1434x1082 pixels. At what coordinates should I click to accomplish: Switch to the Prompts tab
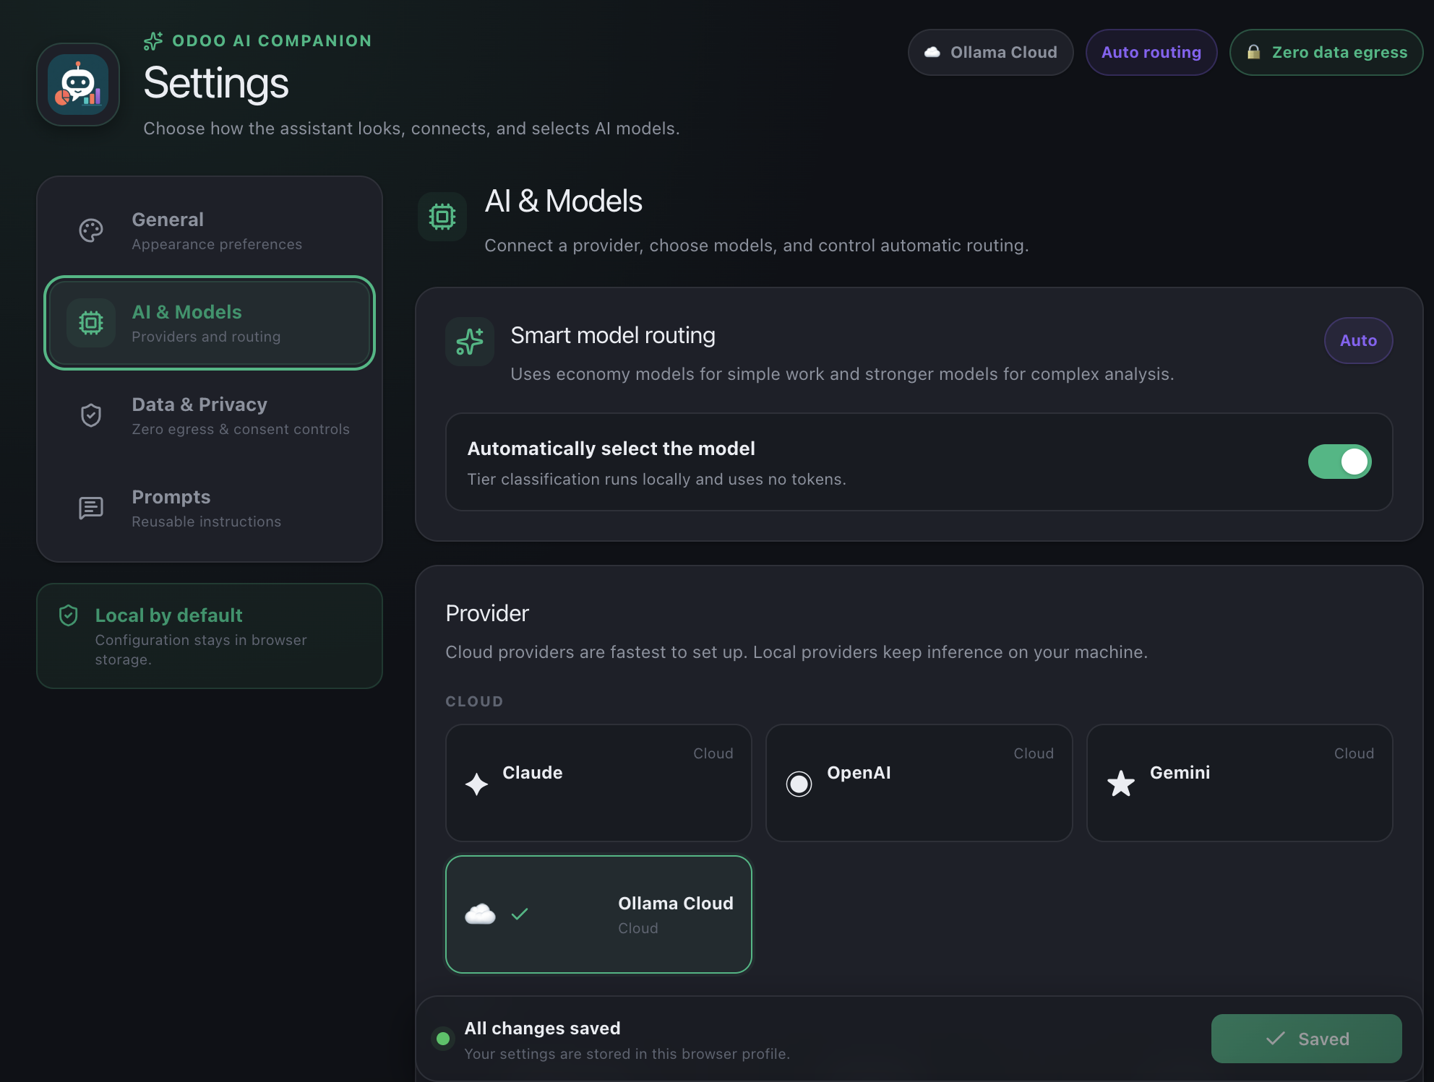pyautogui.click(x=210, y=508)
